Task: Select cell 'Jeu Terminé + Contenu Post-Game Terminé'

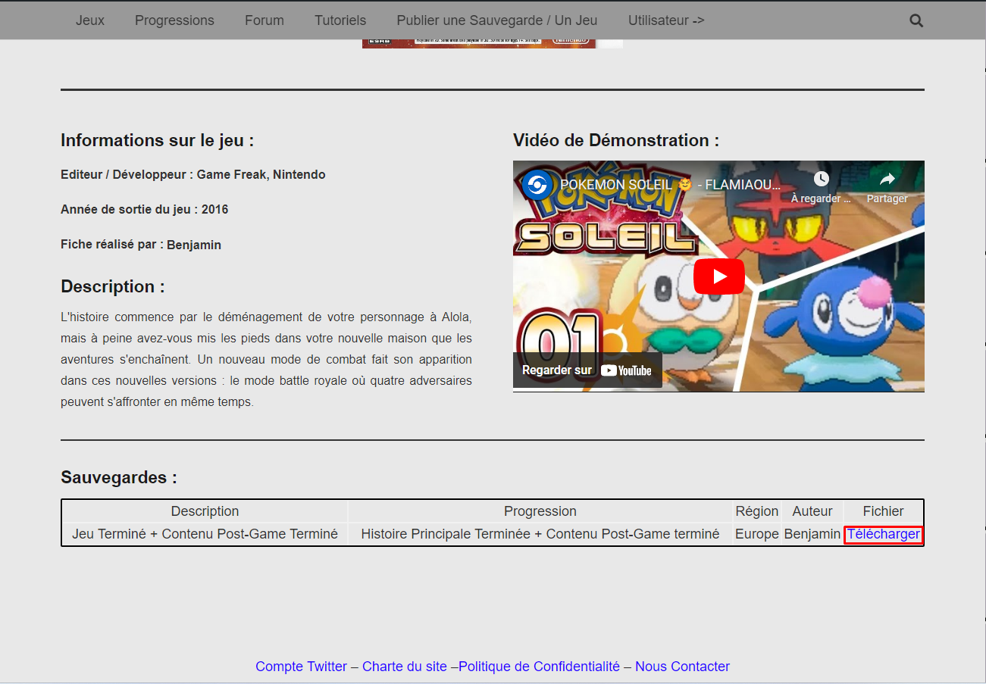Action: (205, 534)
